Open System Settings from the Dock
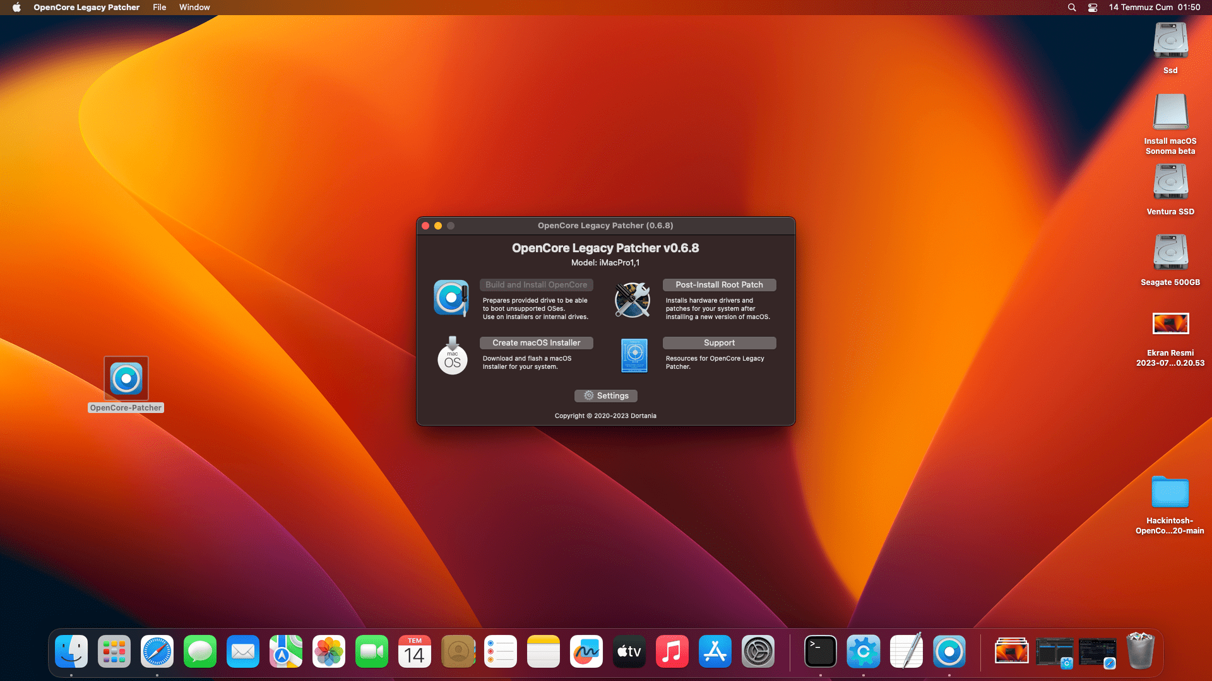1212x681 pixels. [757, 651]
